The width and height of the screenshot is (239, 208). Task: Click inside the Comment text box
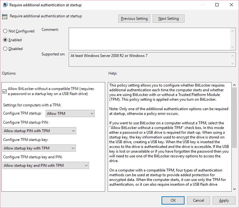(x=149, y=39)
